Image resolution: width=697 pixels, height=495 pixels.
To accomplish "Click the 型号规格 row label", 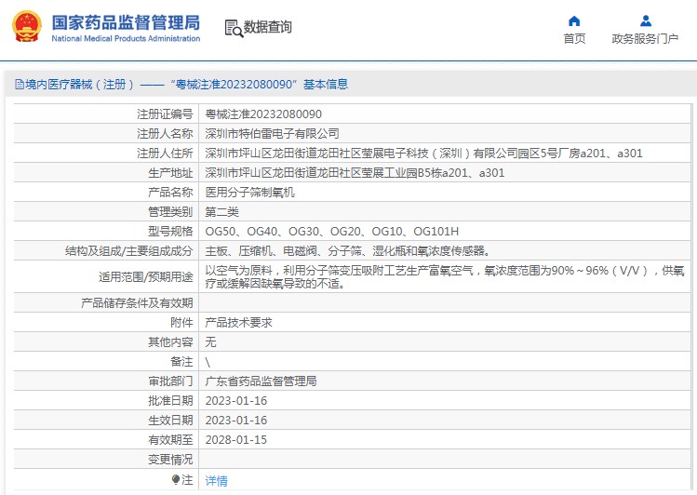I will click(170, 232).
